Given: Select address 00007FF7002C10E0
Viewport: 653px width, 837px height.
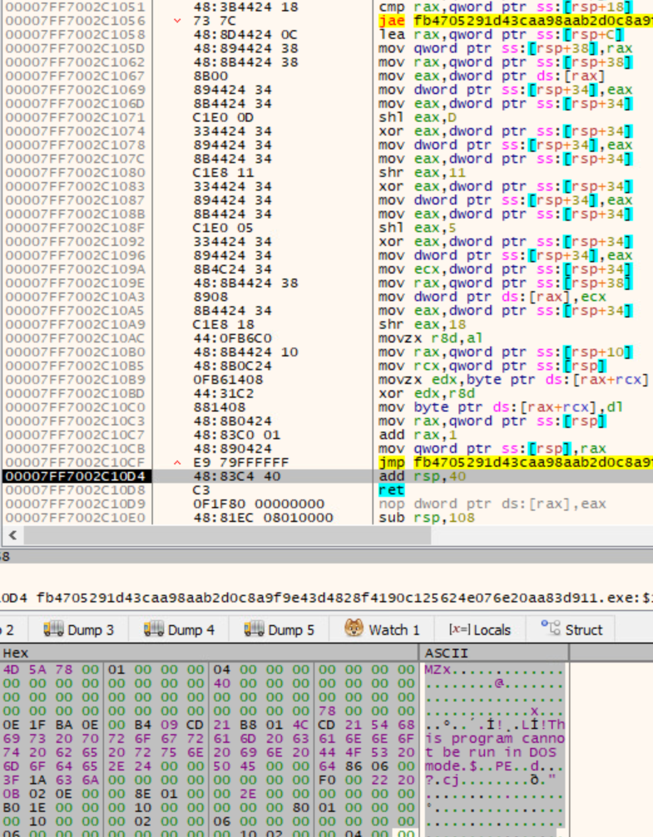Looking at the screenshot, I should (x=75, y=518).
